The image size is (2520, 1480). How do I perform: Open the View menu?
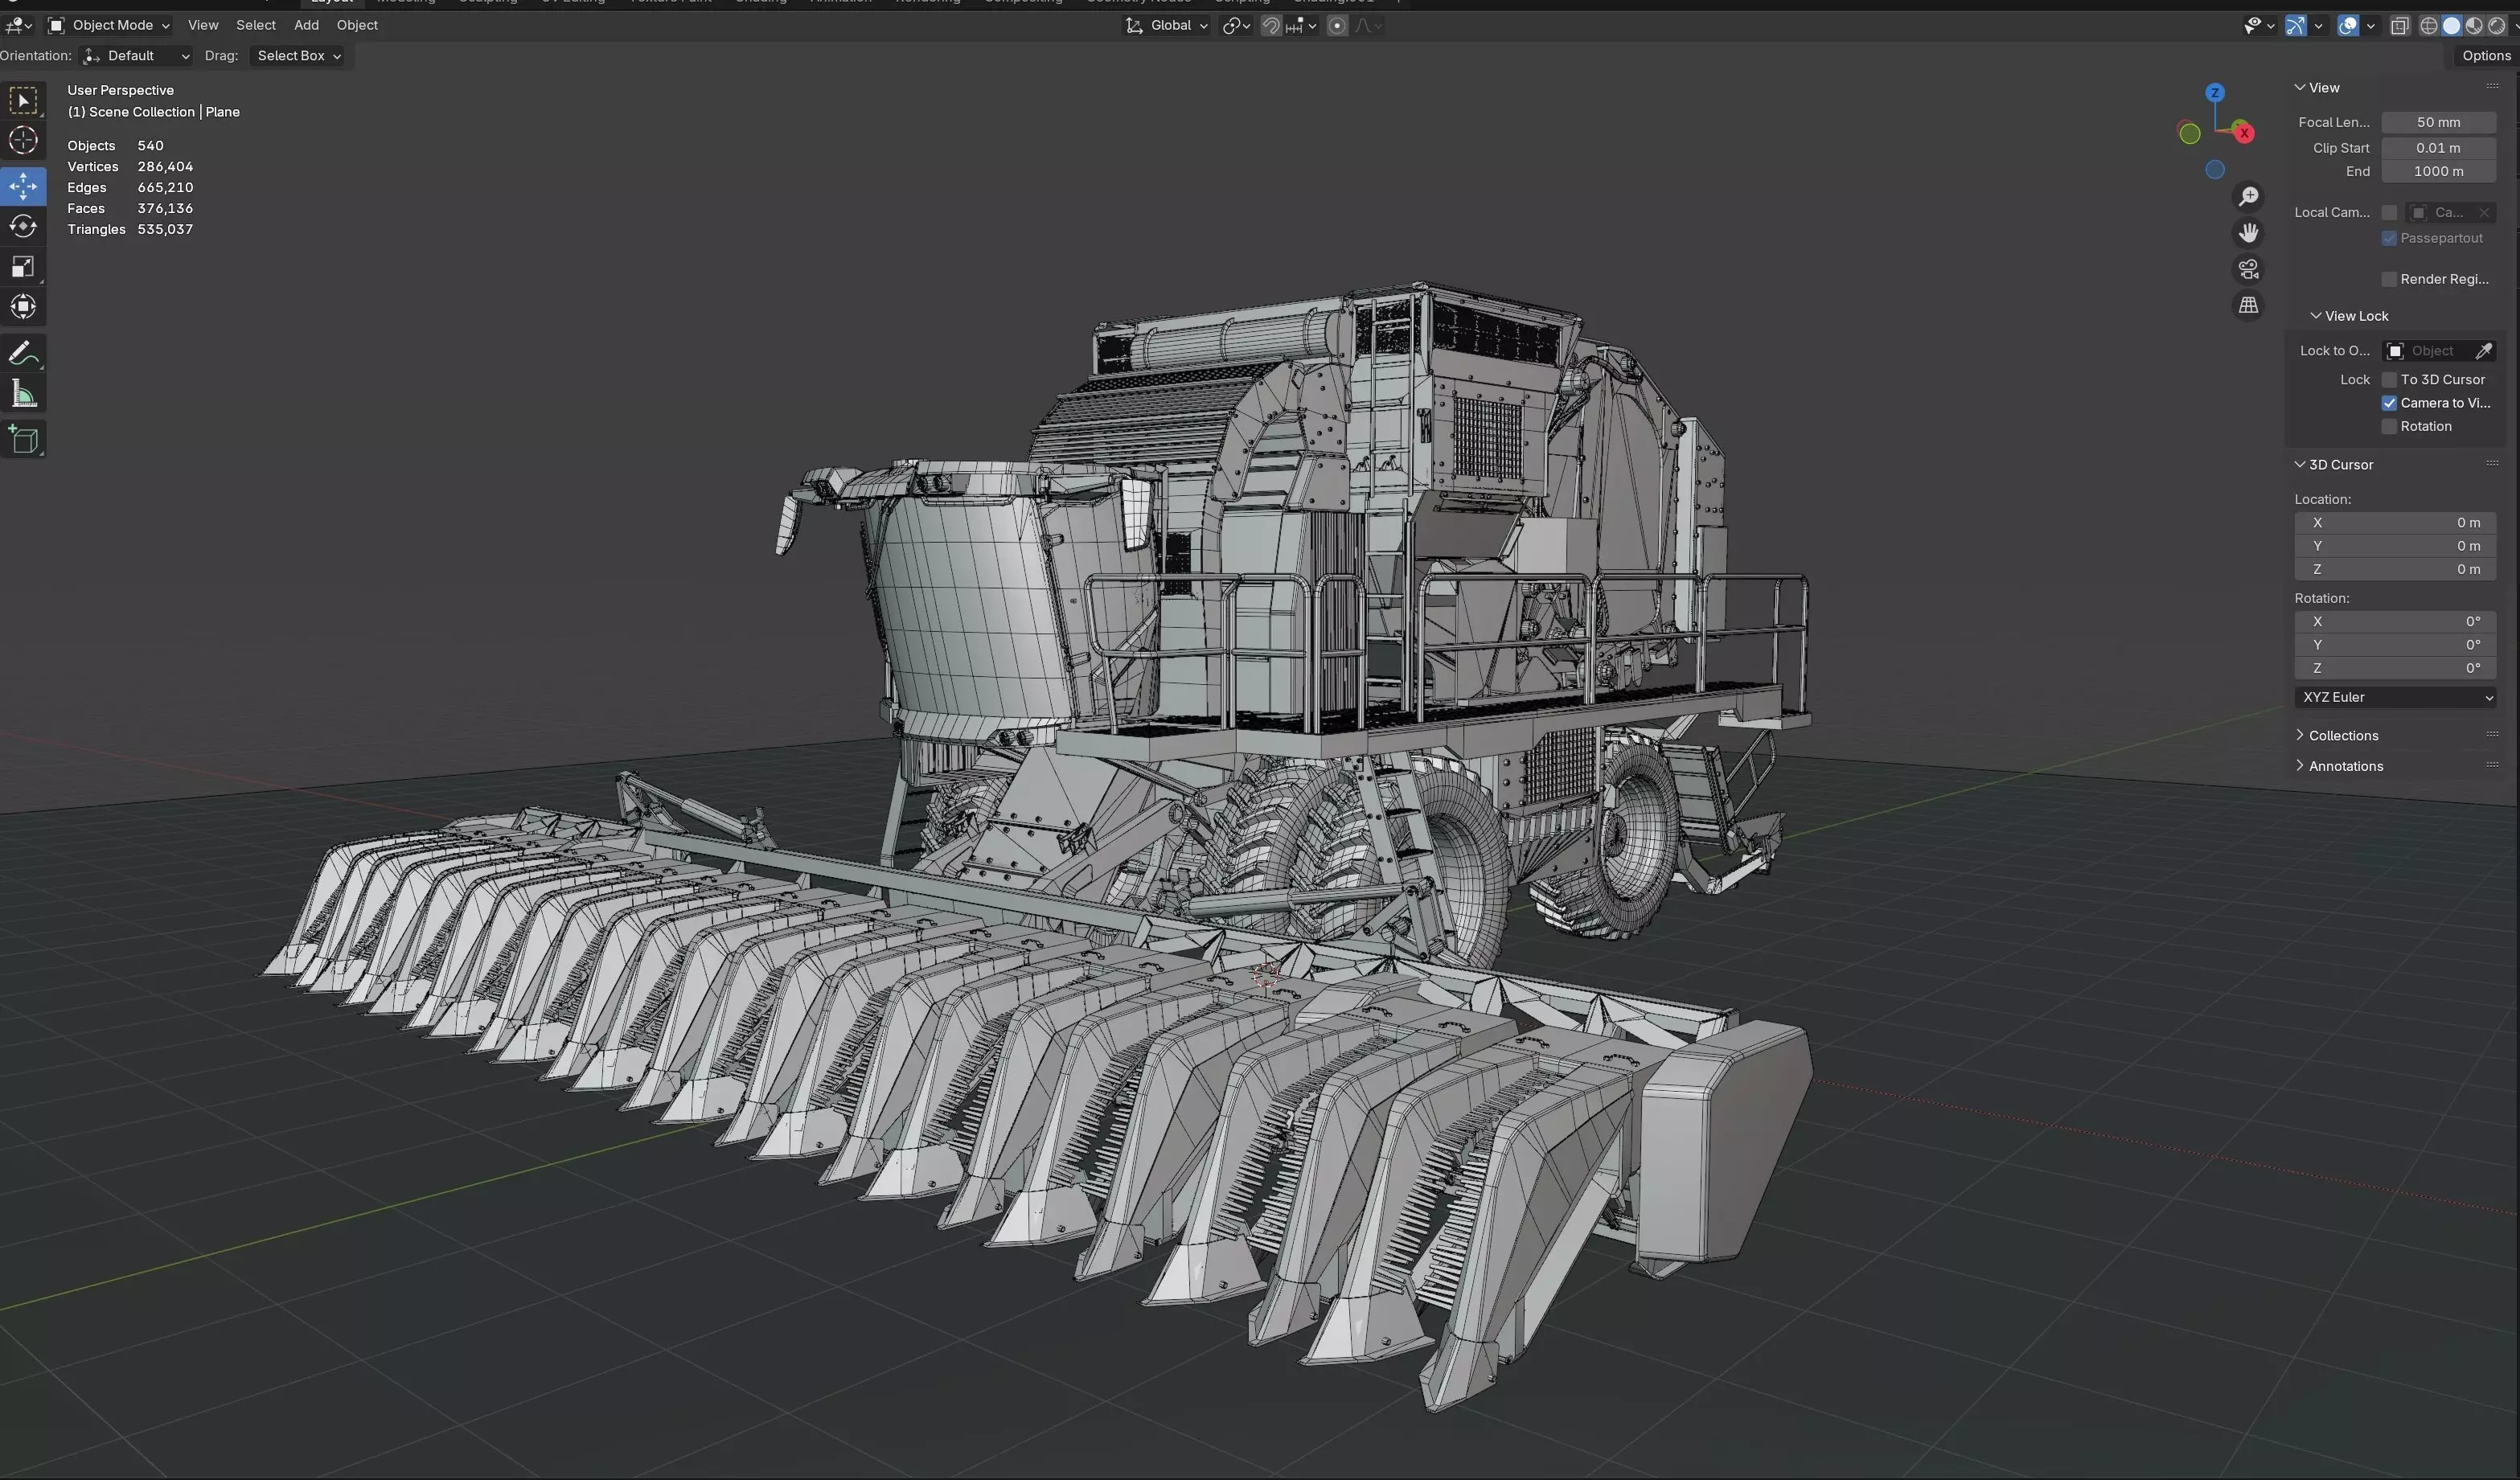click(203, 26)
